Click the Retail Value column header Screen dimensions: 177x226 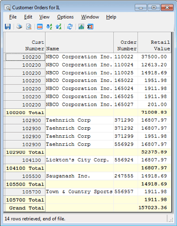154,42
